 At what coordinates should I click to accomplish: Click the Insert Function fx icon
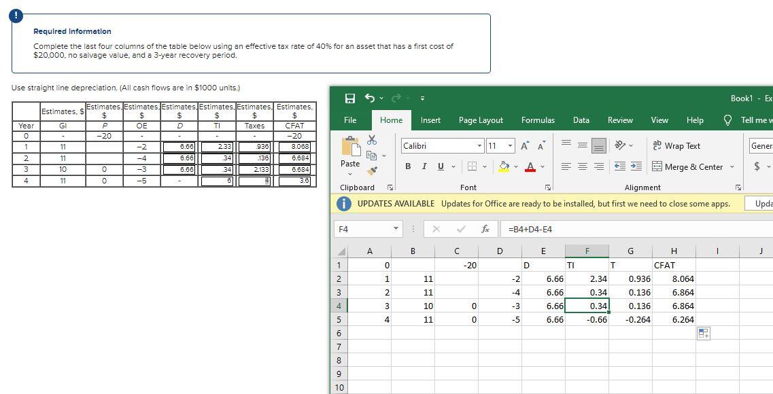coord(485,229)
